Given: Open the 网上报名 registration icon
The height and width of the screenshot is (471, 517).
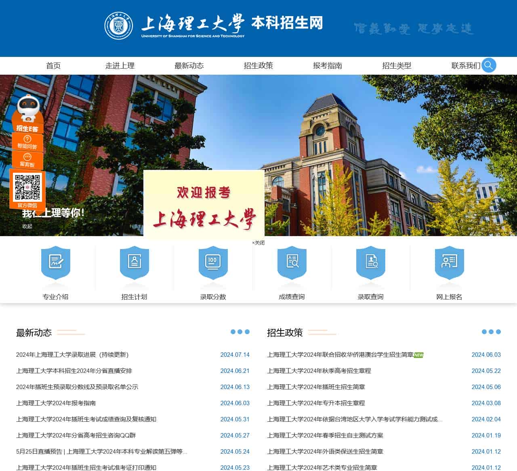Looking at the screenshot, I should [x=449, y=264].
